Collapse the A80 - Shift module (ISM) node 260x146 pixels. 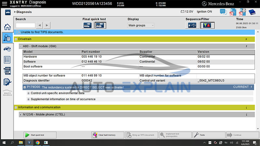coord(21,46)
